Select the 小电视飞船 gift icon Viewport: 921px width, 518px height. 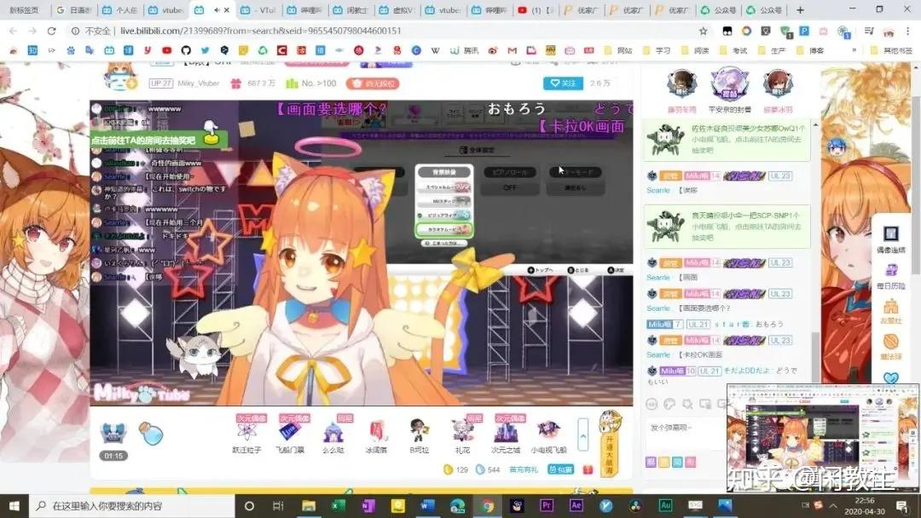click(x=548, y=432)
